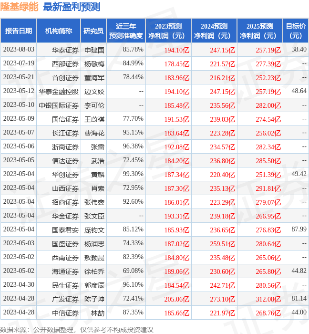Image resolution: width=309 pixels, height=334 pixels.
Task: Click 2023 forecast 193.31亿
Action: [x=176, y=217]
